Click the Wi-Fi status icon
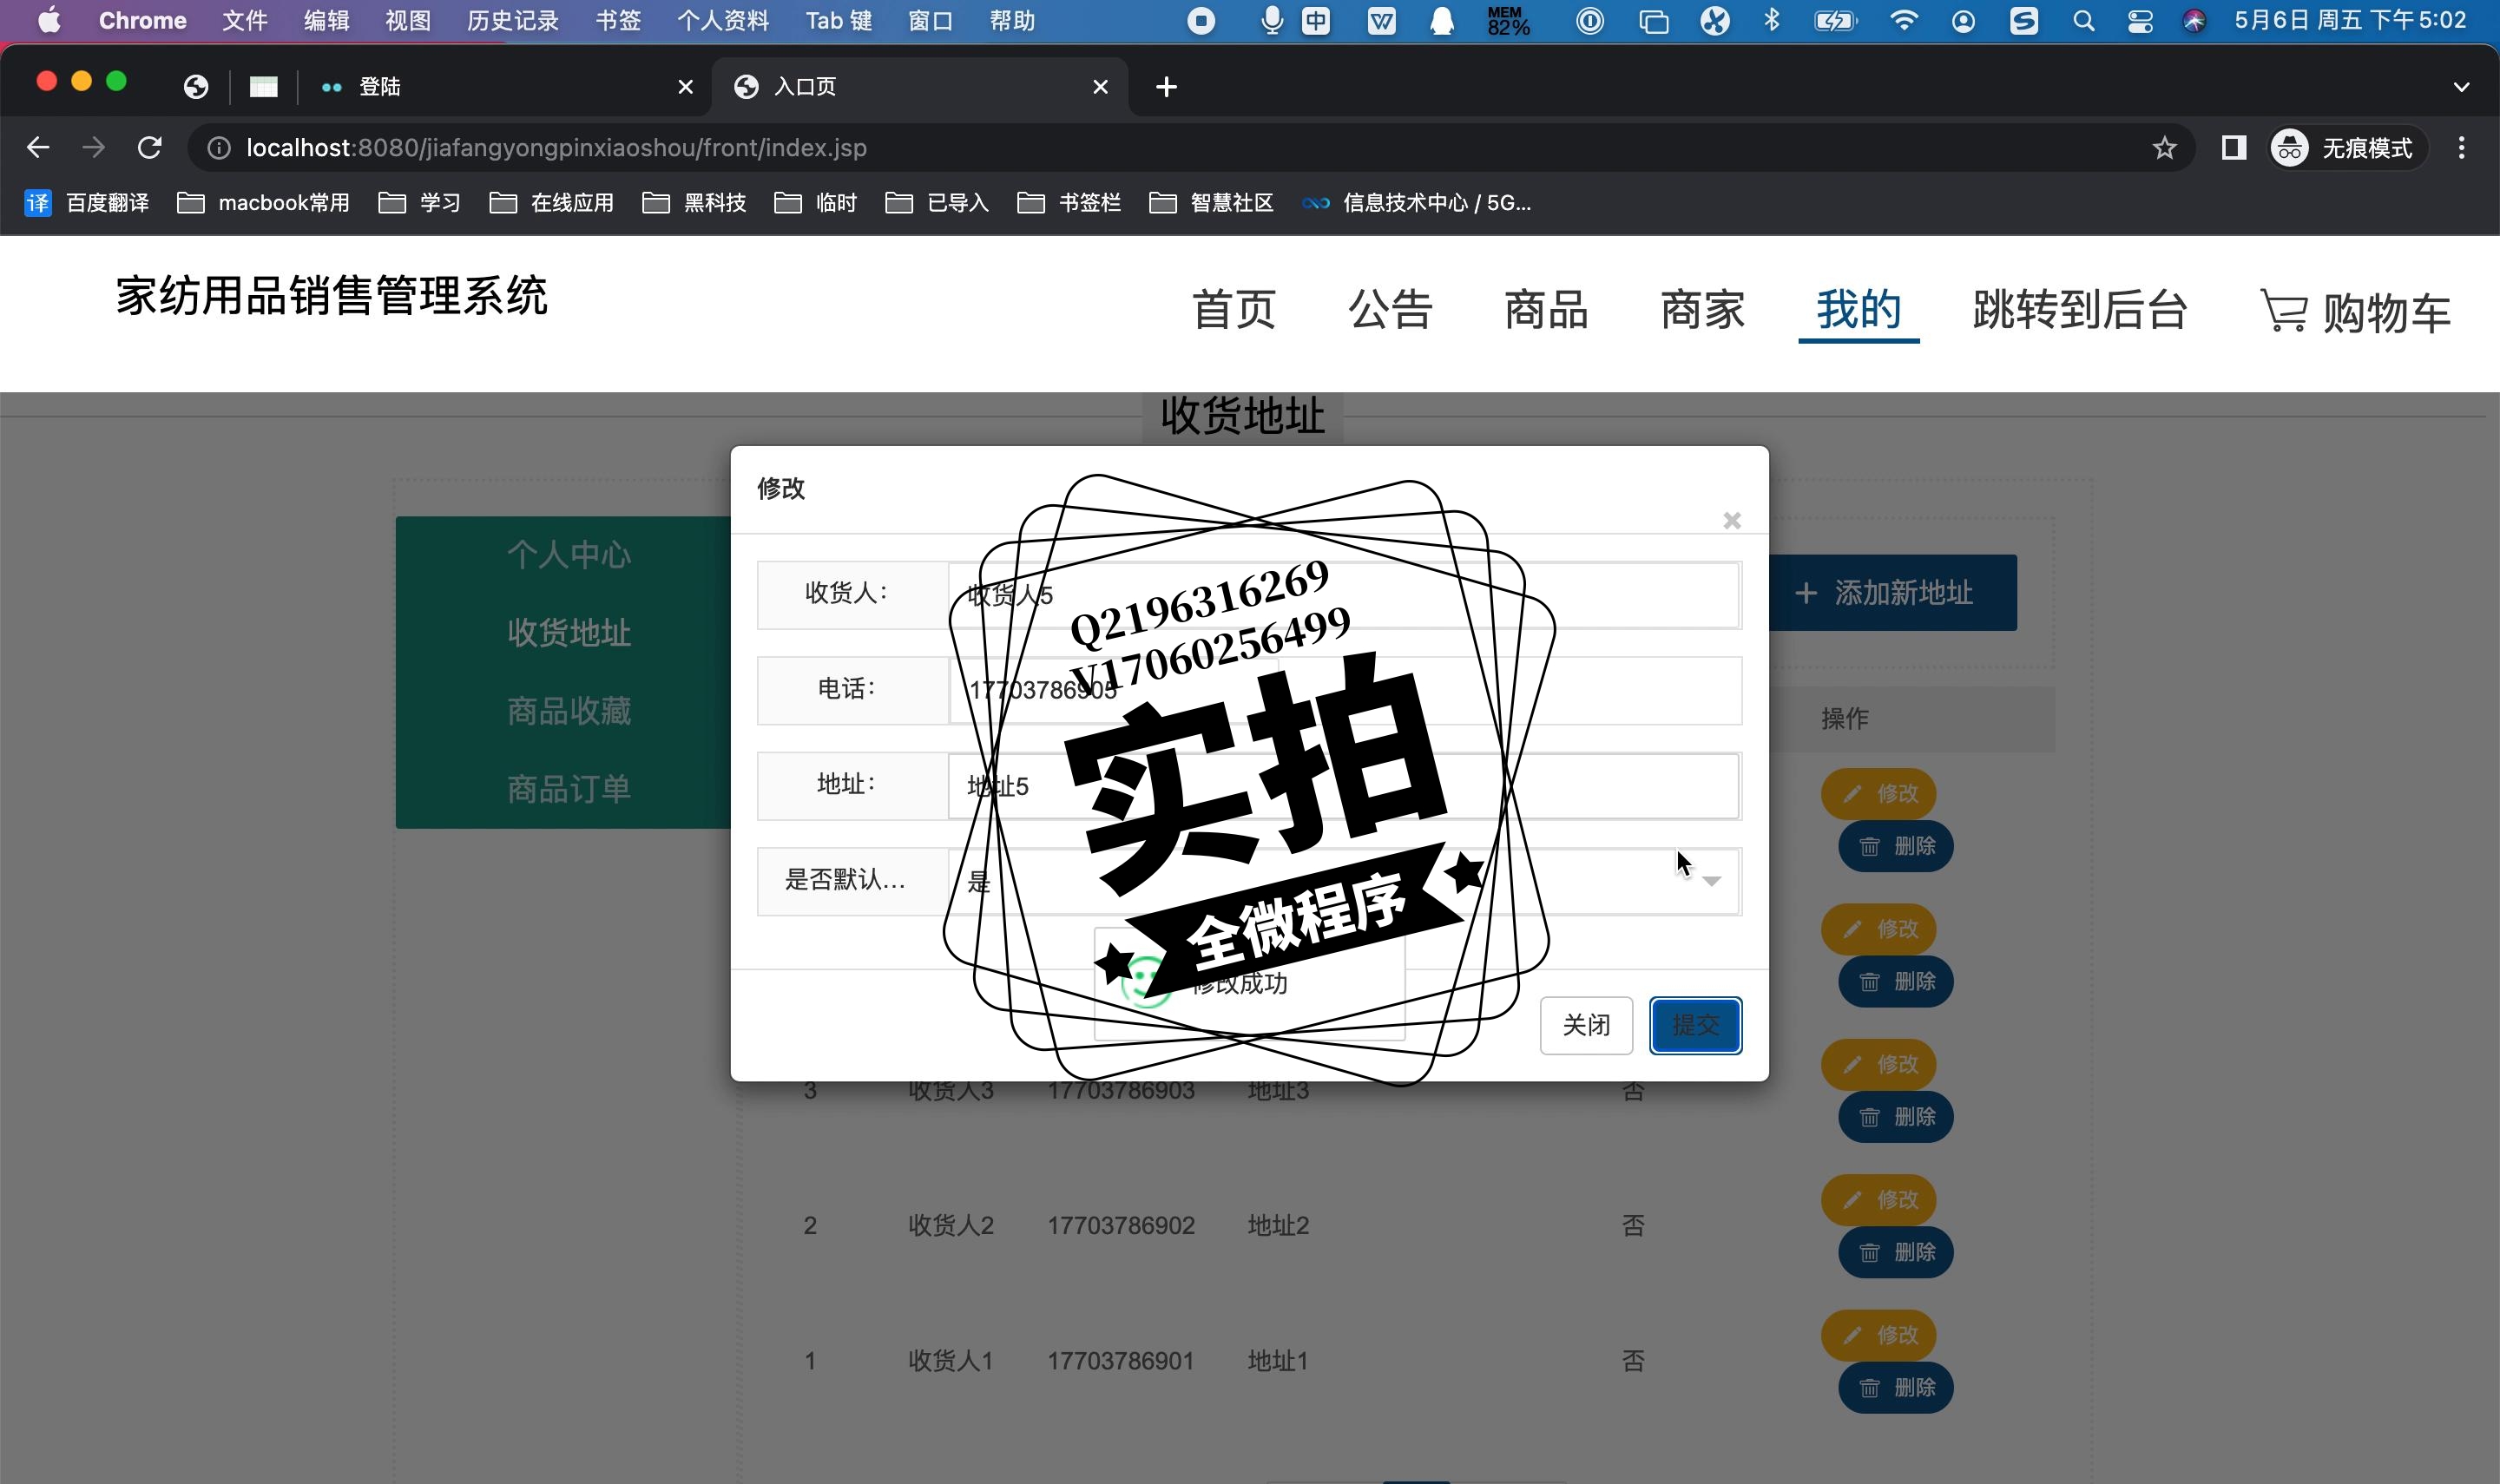The height and width of the screenshot is (1484, 2500). coord(1904,20)
